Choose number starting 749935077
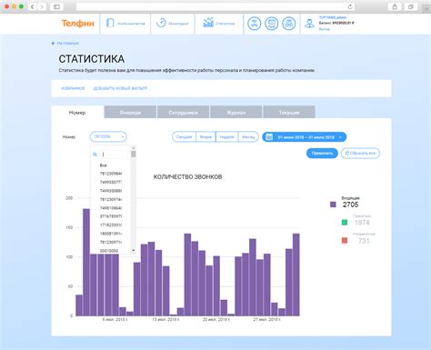Screen dimensions: 431x350 click(x=111, y=182)
